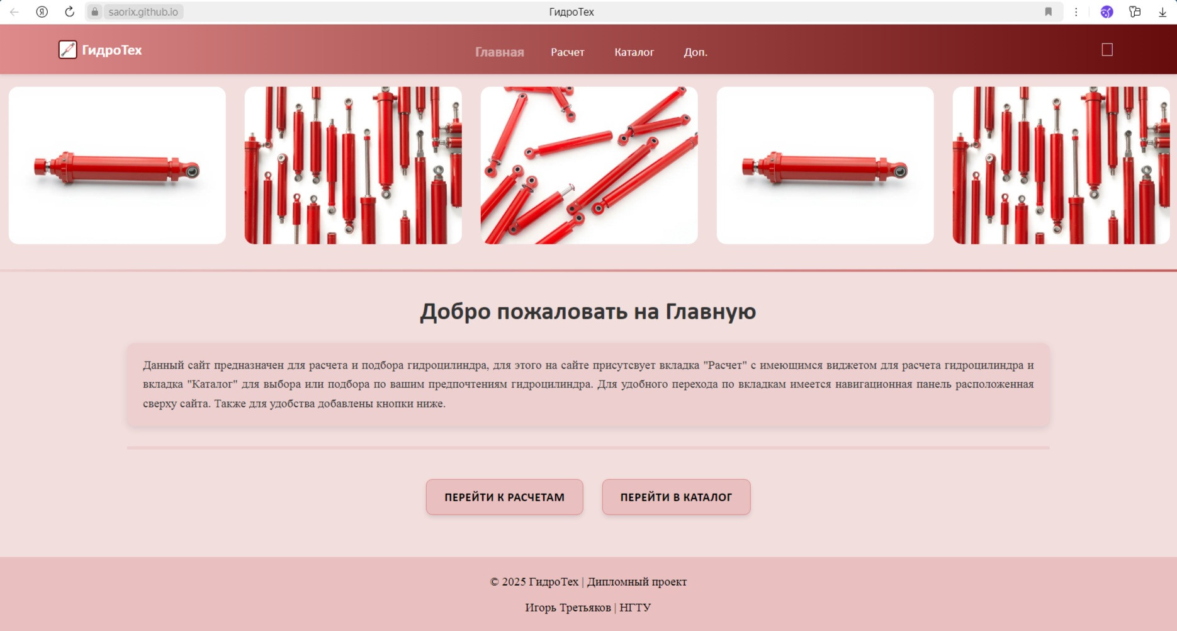Bookmark this page using the bookmark icon
The height and width of the screenshot is (631, 1177).
pos(1048,12)
